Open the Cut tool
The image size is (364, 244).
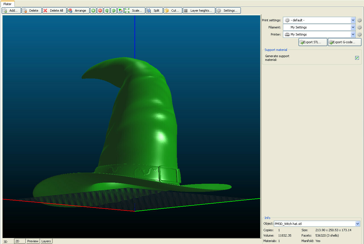pos(173,11)
